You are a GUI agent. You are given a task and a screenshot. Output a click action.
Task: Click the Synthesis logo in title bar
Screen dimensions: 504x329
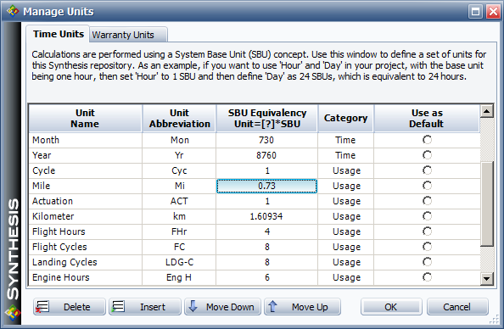pyautogui.click(x=12, y=11)
